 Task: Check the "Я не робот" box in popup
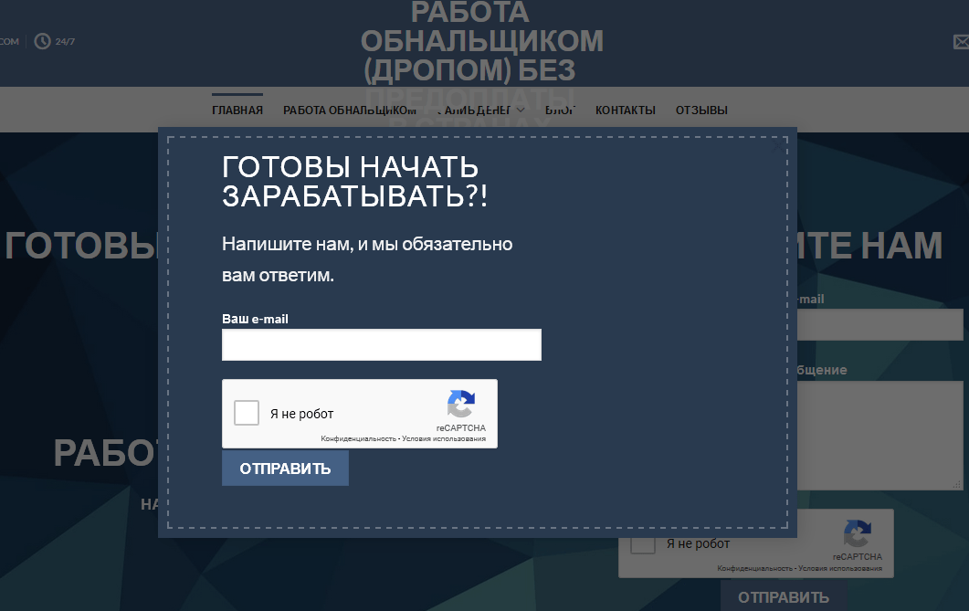click(247, 413)
